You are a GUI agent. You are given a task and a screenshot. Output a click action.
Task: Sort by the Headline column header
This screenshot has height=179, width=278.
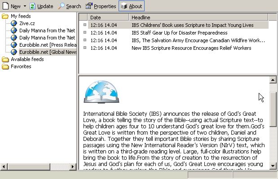click(199, 17)
